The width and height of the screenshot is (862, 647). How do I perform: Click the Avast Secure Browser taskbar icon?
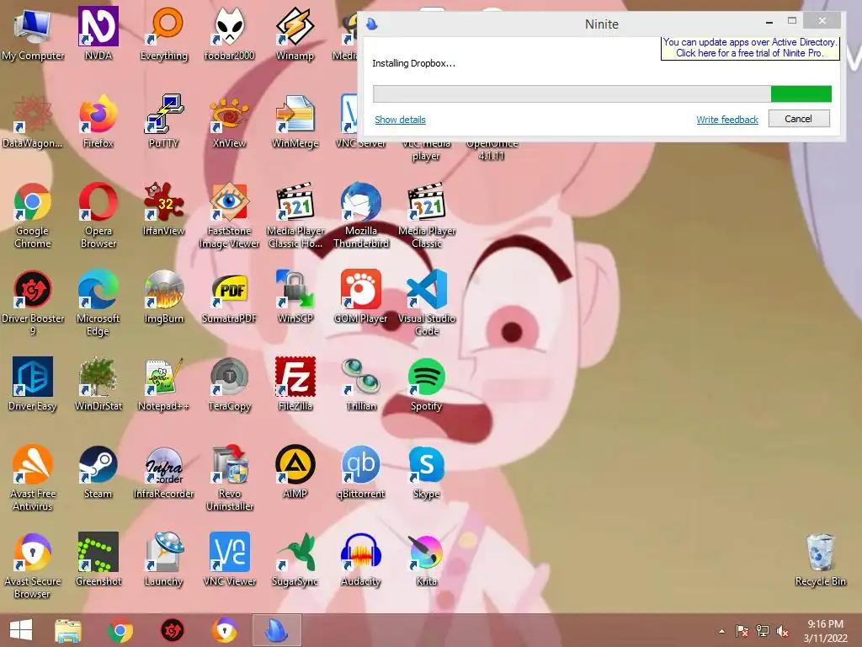(x=224, y=630)
